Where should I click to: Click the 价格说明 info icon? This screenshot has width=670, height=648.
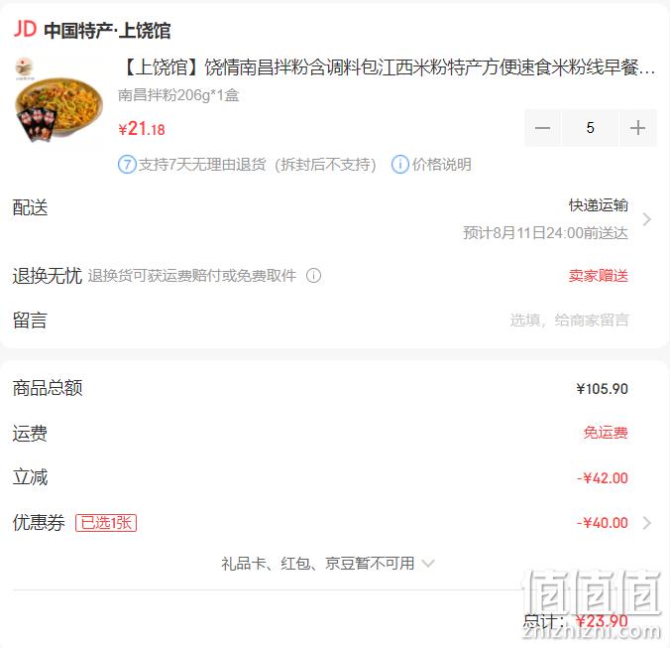click(x=400, y=165)
